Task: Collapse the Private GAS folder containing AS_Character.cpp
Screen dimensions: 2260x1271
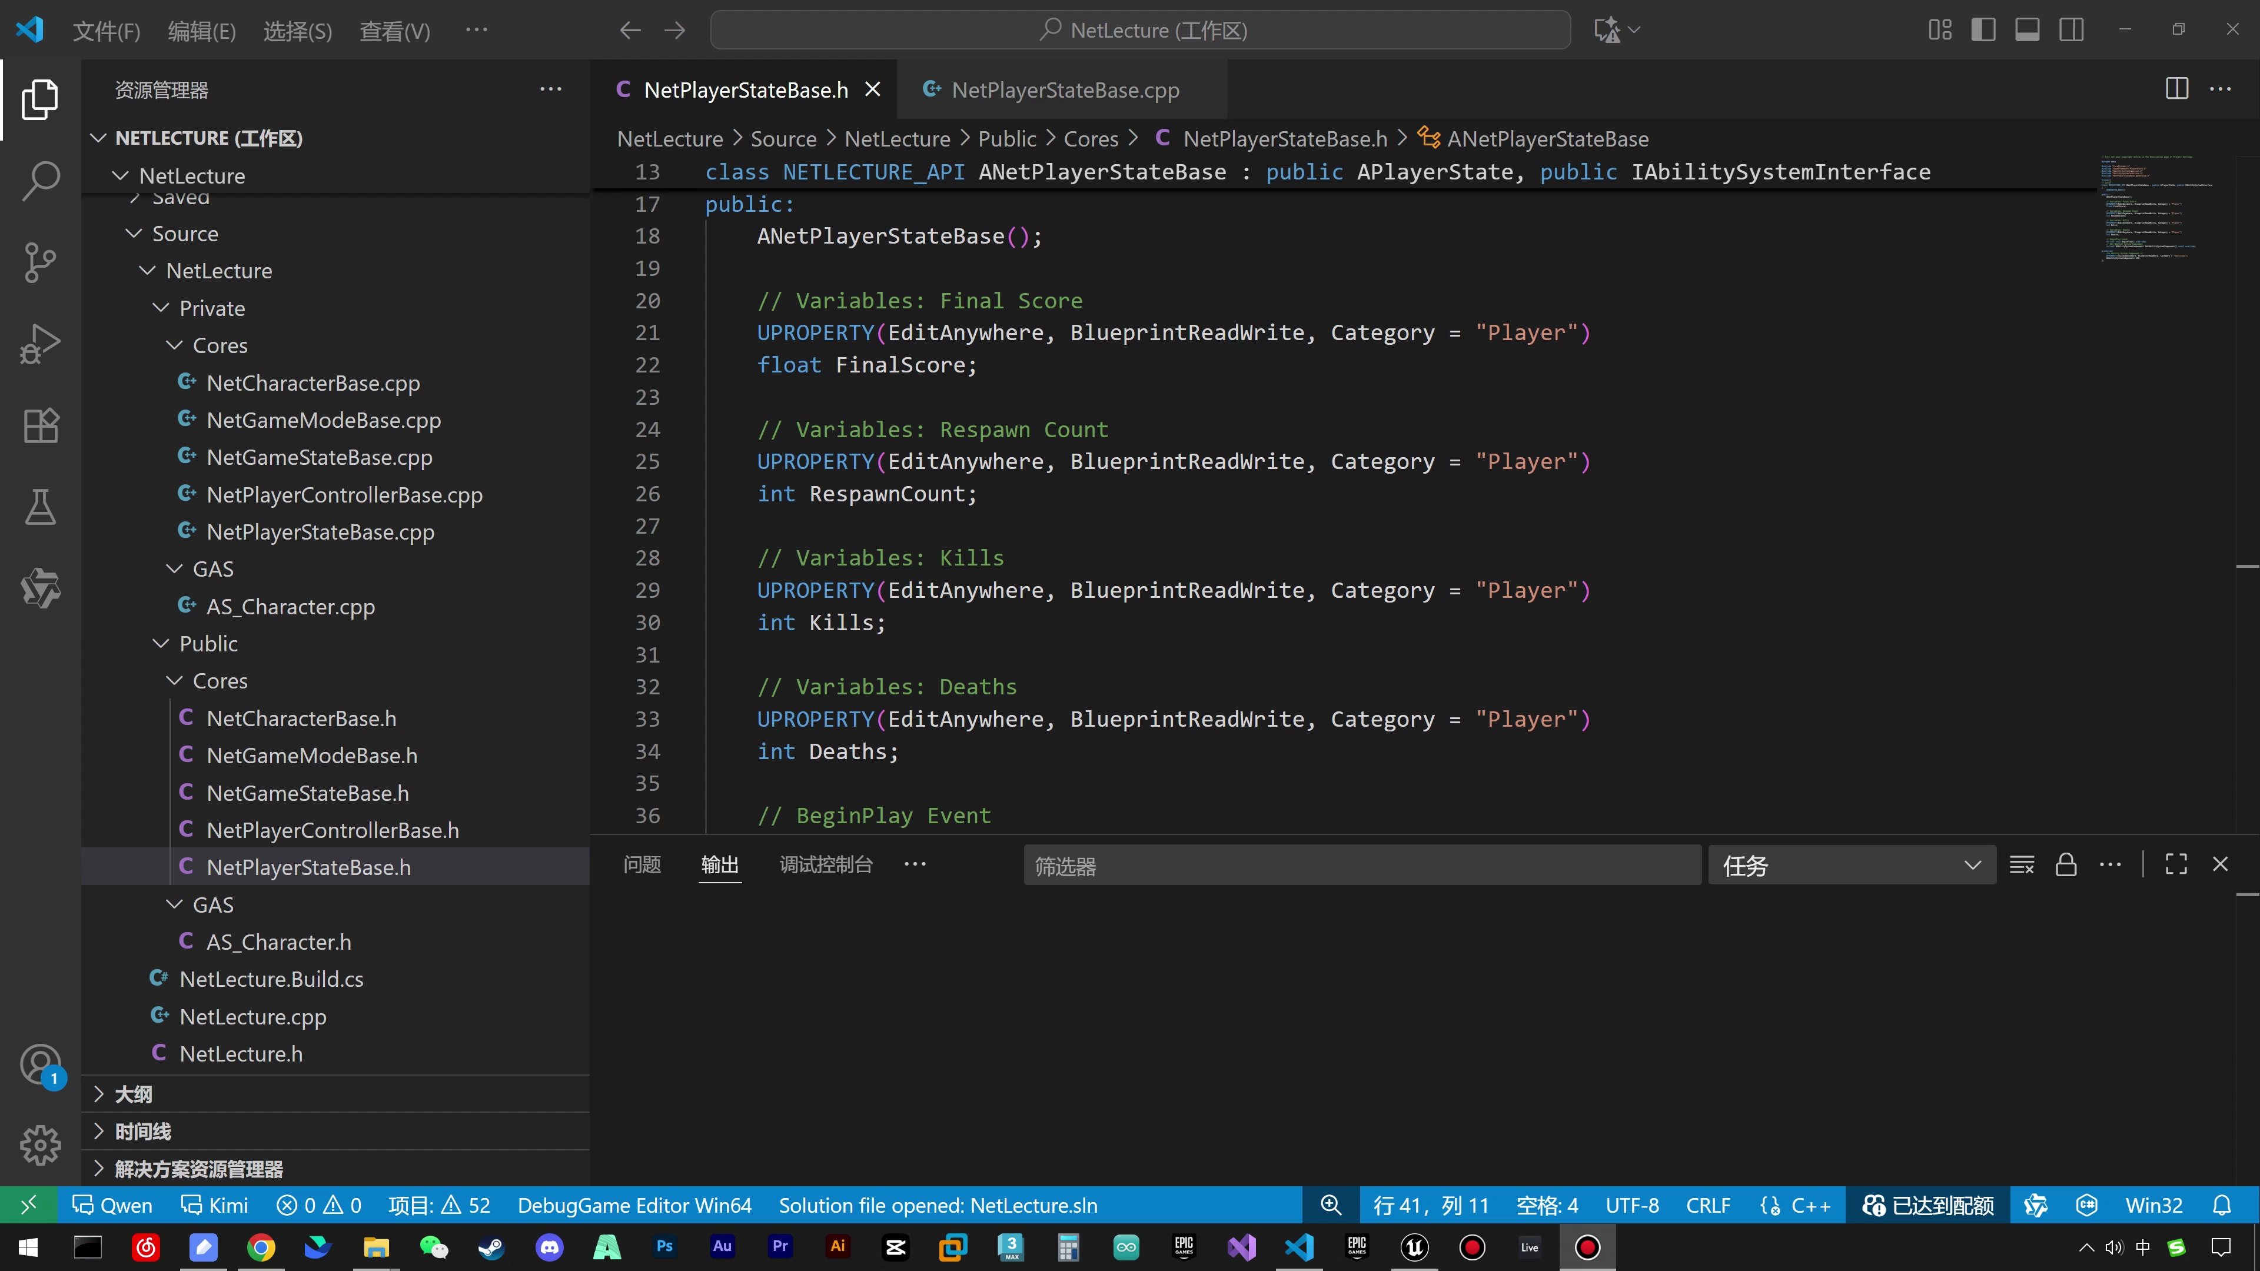Action: (x=213, y=568)
